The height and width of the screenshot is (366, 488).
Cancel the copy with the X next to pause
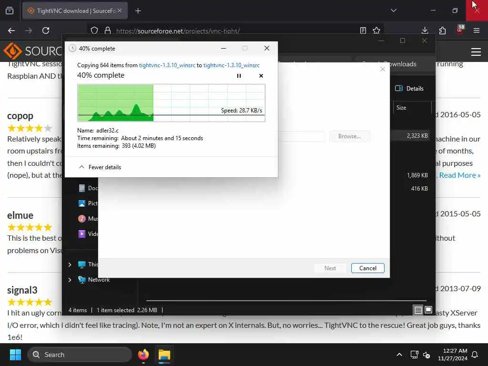(261, 76)
